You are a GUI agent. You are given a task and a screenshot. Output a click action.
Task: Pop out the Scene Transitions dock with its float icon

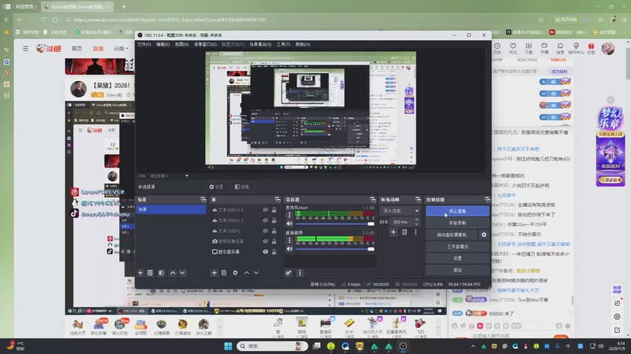[x=418, y=200]
